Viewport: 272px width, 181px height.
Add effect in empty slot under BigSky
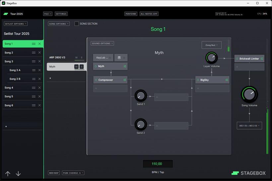click(212, 88)
